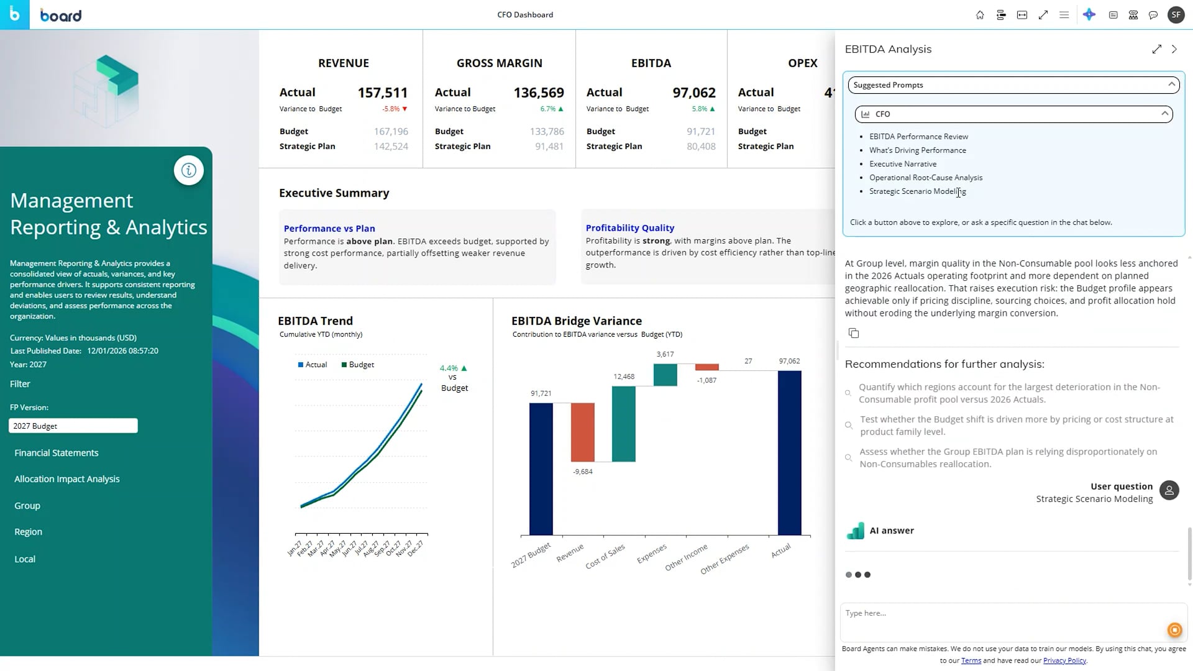Open the AI assistant sparkle icon
Image resolution: width=1193 pixels, height=671 pixels.
pyautogui.click(x=1089, y=15)
